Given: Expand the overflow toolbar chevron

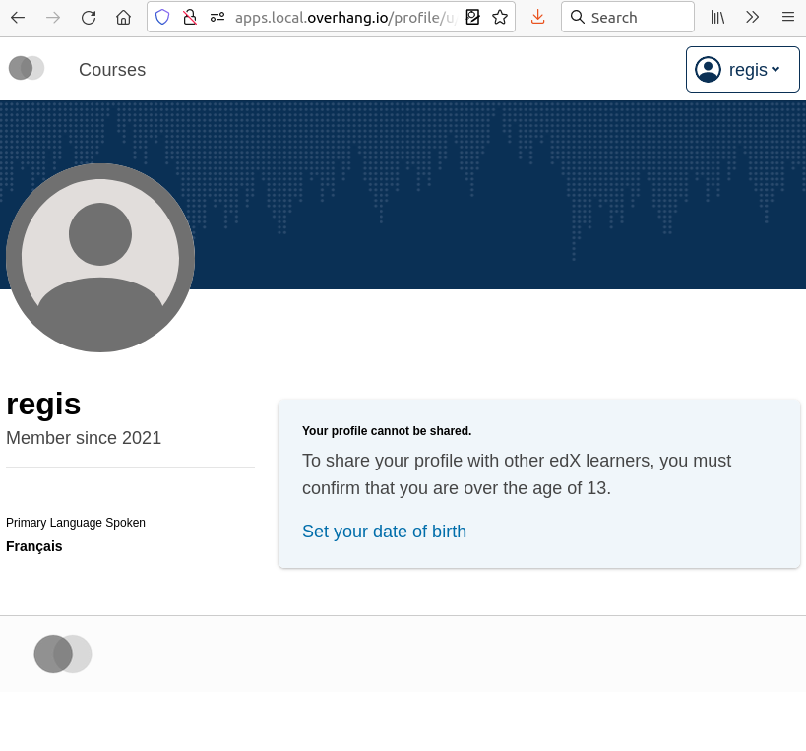Looking at the screenshot, I should (753, 17).
